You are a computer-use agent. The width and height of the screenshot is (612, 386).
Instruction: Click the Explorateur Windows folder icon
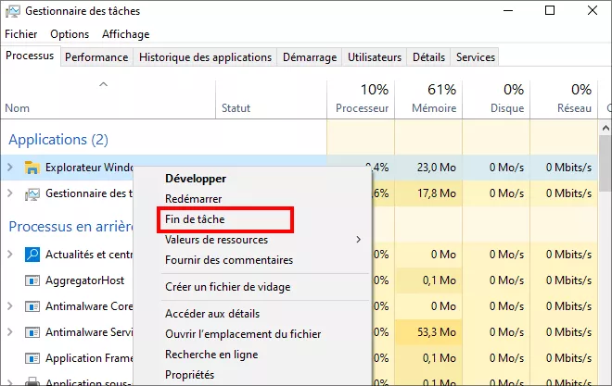(32, 168)
